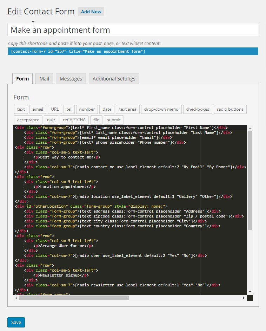Click the address text tag line

click(122, 211)
